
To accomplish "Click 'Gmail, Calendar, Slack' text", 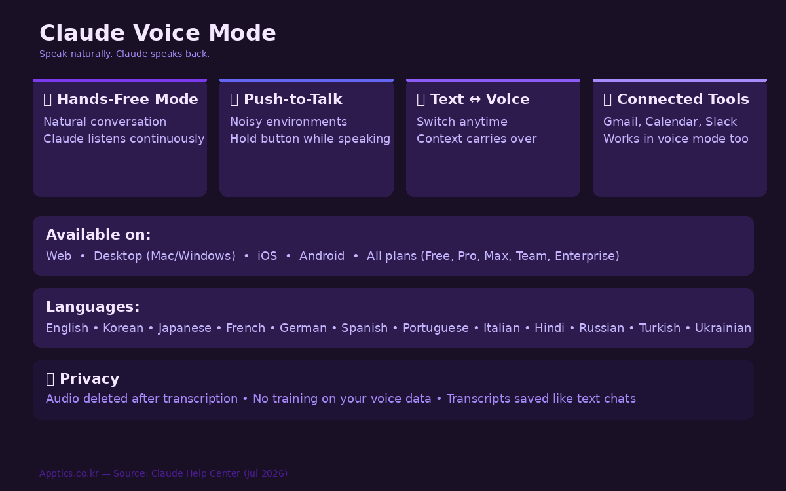I will click(670, 122).
